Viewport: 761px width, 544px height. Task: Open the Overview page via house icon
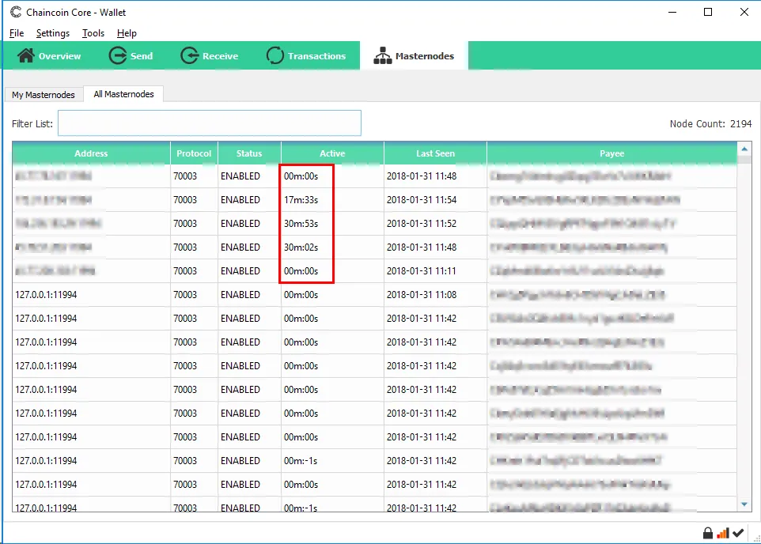tap(26, 56)
